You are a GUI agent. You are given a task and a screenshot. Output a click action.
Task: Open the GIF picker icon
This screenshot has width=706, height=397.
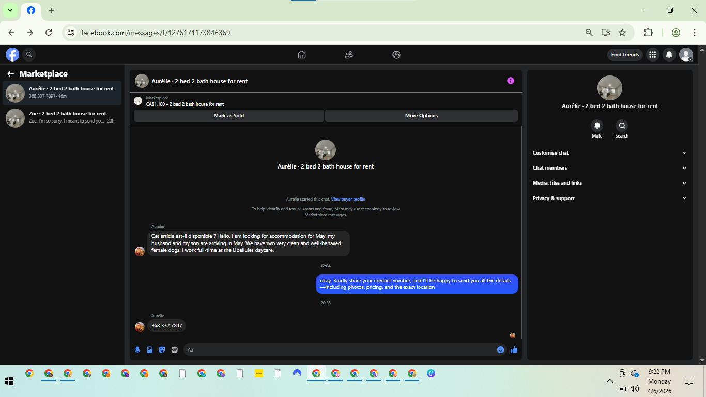click(175, 350)
